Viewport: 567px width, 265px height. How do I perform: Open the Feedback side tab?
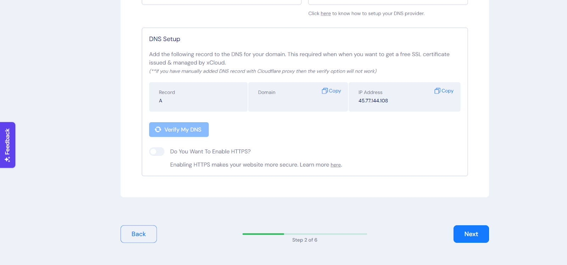click(7, 145)
